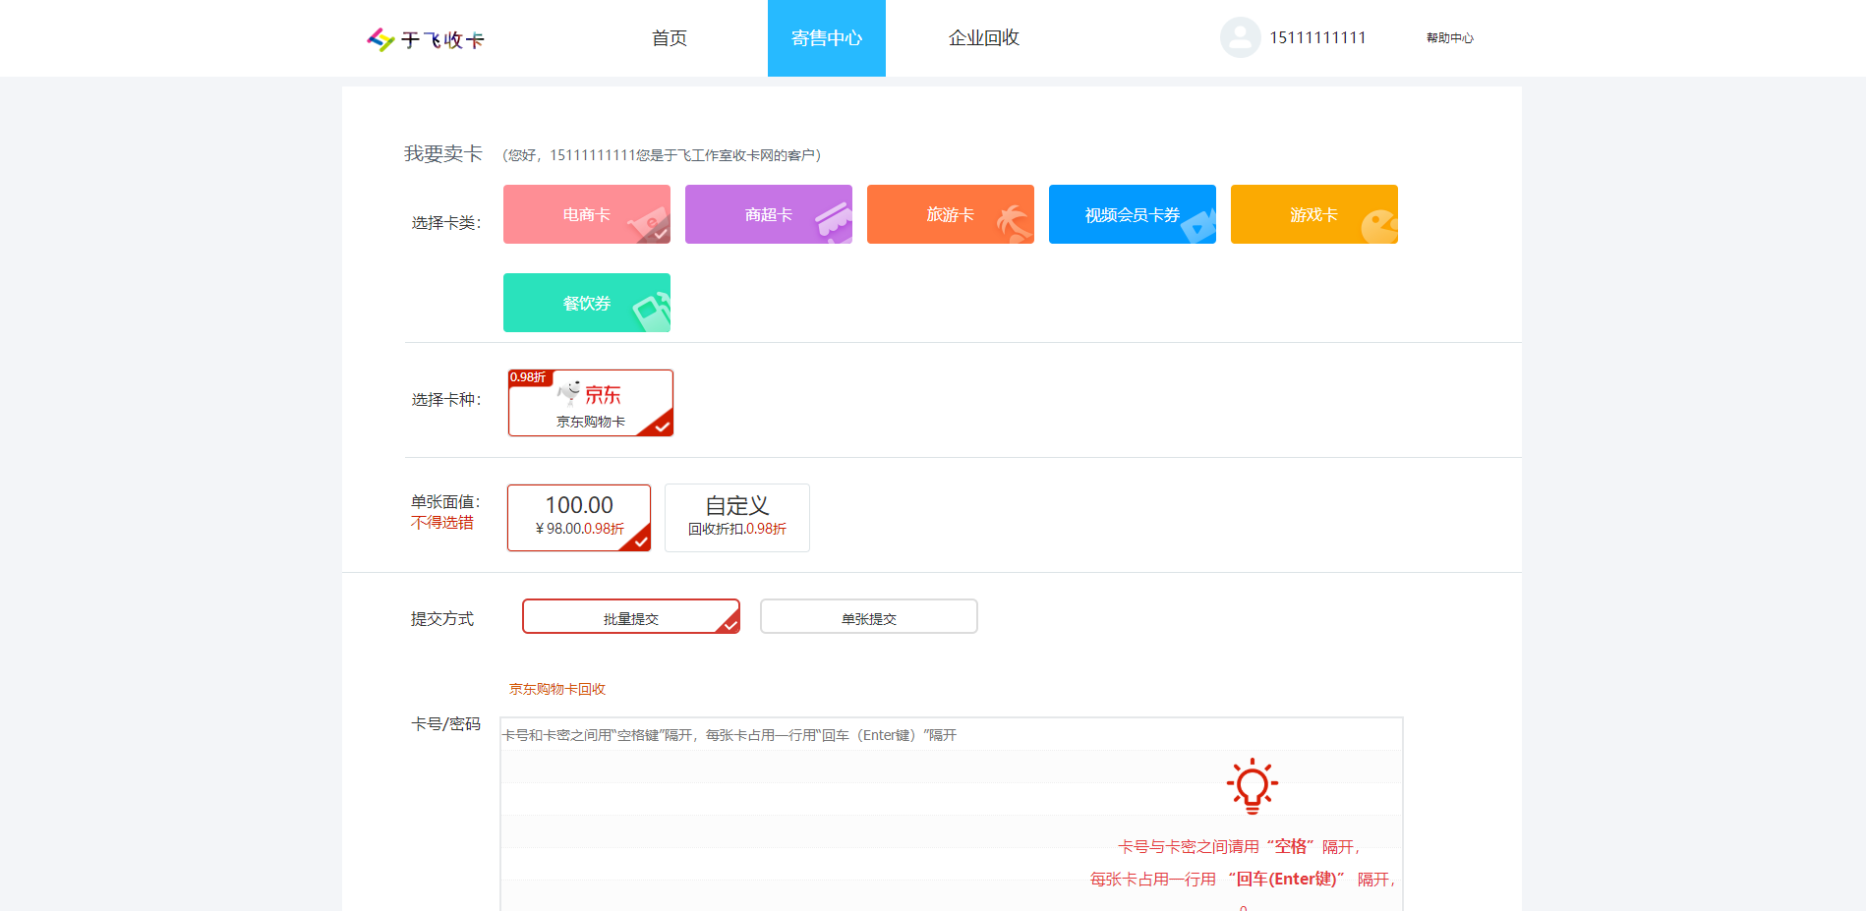Choose the 旅游卡 category card

pyautogui.click(x=950, y=214)
